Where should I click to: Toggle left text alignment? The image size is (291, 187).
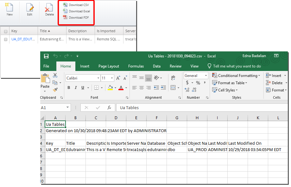tap(135, 88)
